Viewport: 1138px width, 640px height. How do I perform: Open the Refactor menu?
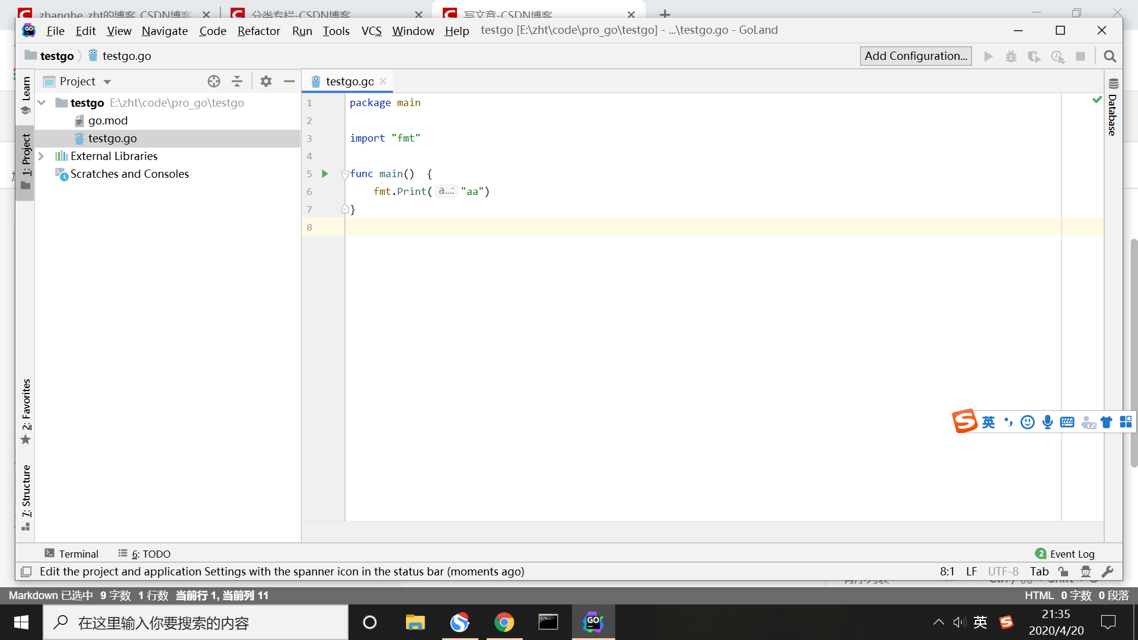258,30
